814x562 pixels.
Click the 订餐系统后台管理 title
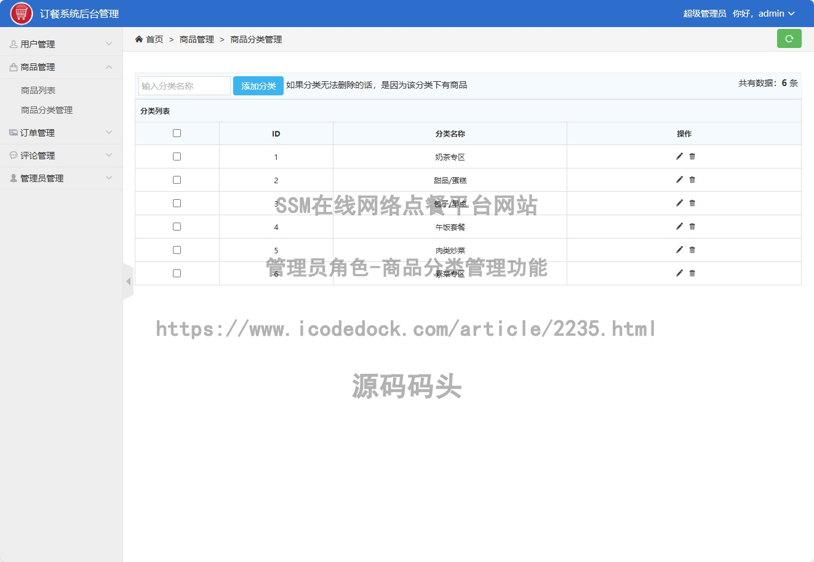79,14
